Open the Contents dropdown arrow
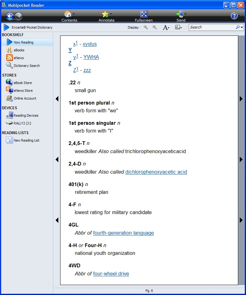This screenshot has width=246, height=295. click(74, 14)
